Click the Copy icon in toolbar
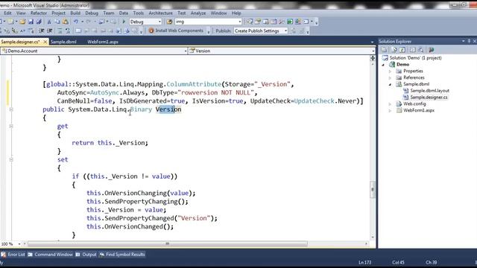 click(x=57, y=22)
